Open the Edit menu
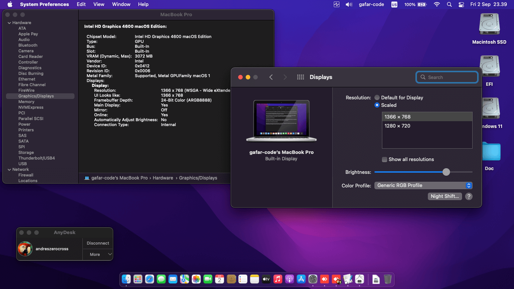The image size is (514, 289). 81,5
